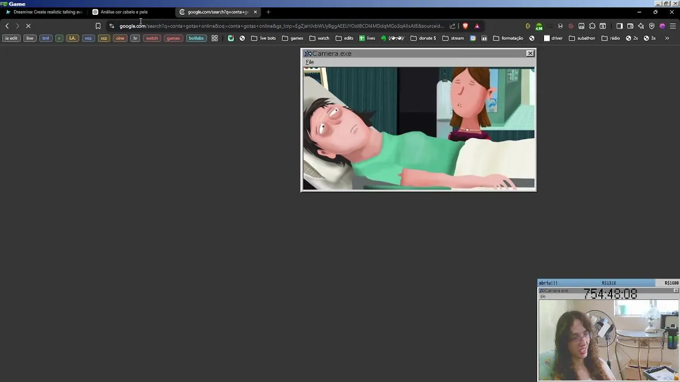
Task: Open the 'edits' bookmark folder
Action: pos(344,38)
